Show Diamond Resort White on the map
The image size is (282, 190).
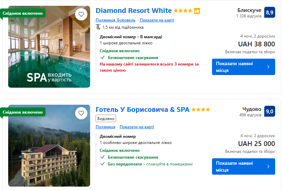pos(157,20)
